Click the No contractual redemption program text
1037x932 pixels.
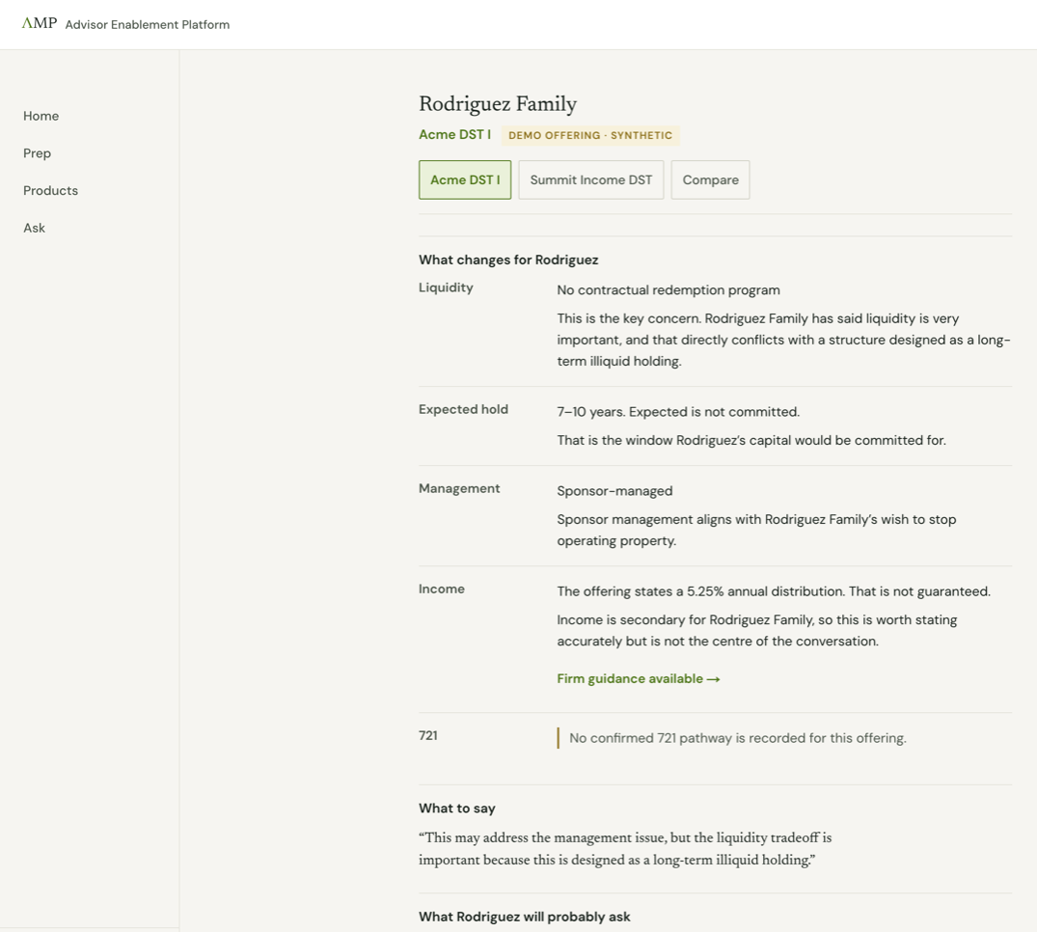[x=669, y=290]
